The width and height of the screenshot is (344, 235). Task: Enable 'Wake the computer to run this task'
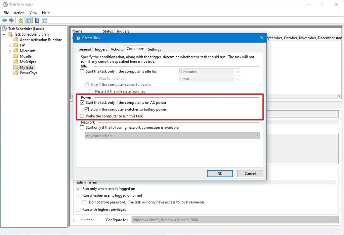(82, 115)
